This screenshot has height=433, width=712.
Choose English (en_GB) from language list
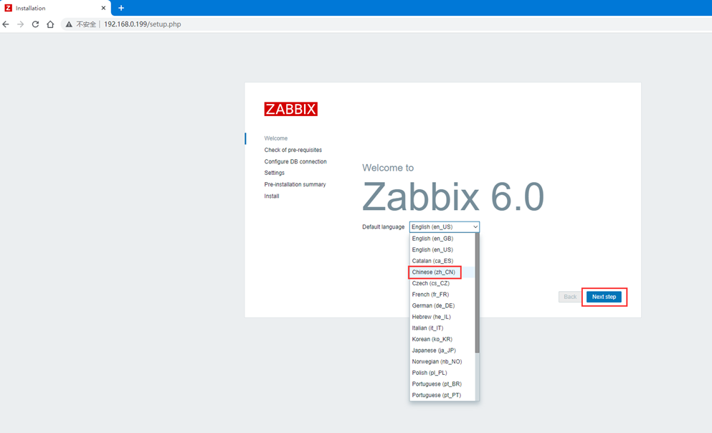click(x=442, y=239)
